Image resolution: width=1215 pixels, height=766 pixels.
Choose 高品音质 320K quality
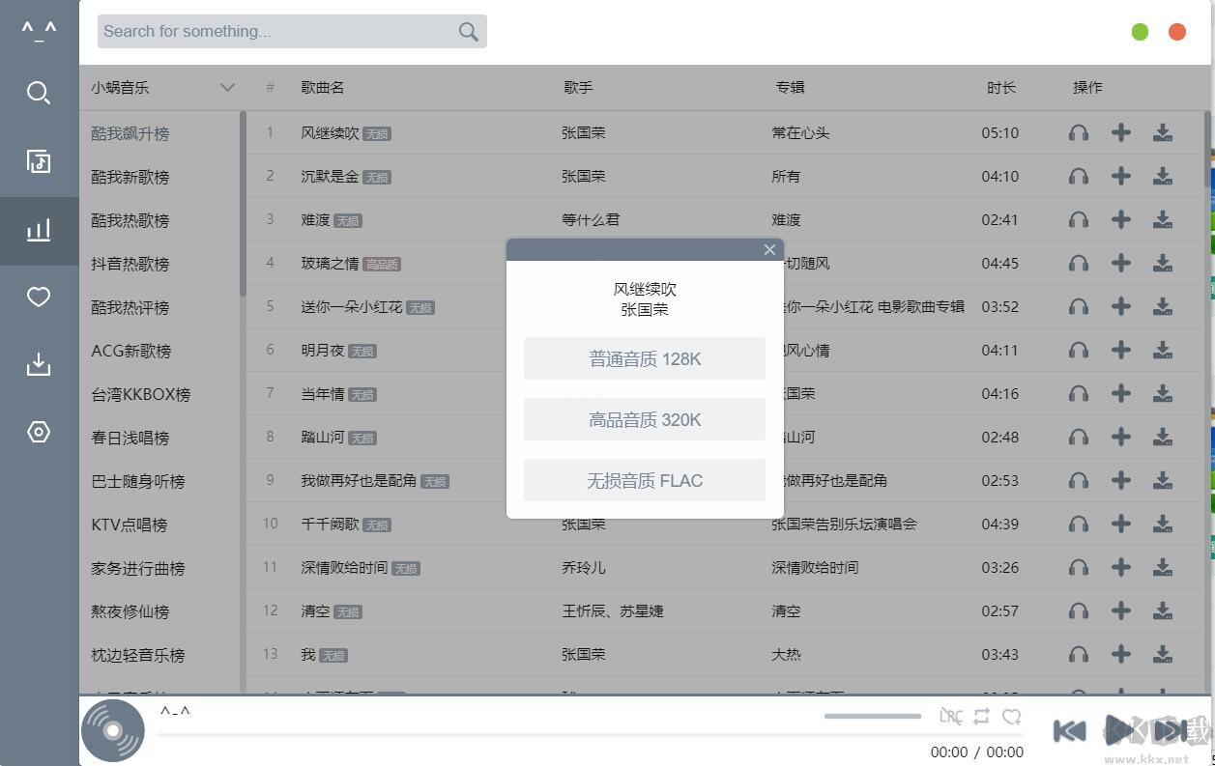click(x=645, y=420)
